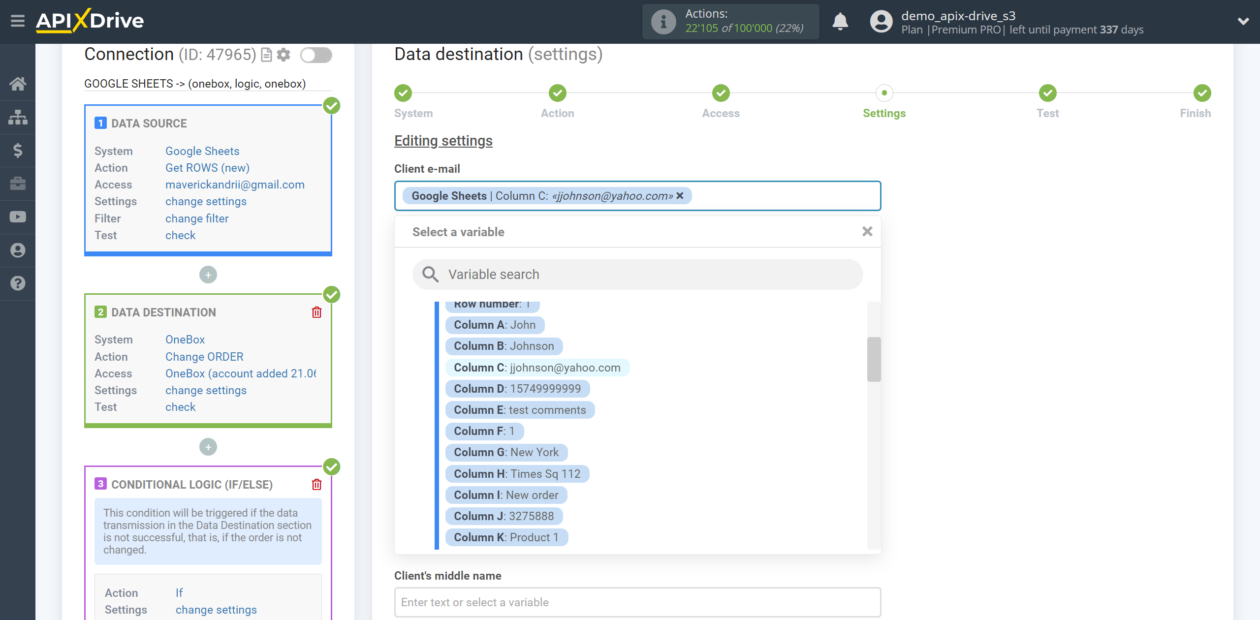Go to Settings step
Image resolution: width=1260 pixels, height=620 pixels.
tap(884, 93)
